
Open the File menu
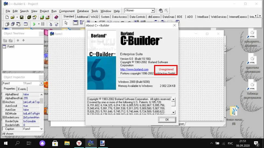tap(8, 11)
